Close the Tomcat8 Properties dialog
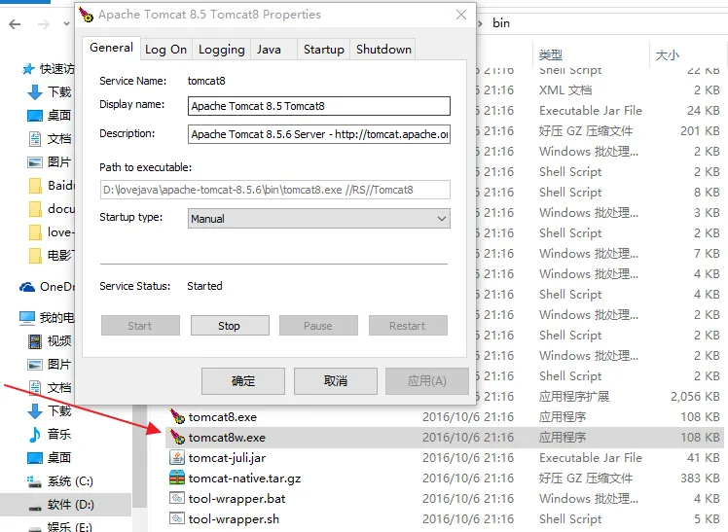The image size is (728, 532). point(461,15)
